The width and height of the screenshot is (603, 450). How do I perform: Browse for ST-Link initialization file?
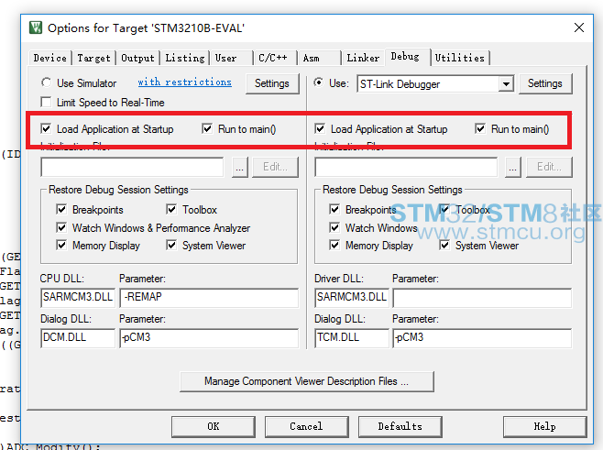[513, 168]
